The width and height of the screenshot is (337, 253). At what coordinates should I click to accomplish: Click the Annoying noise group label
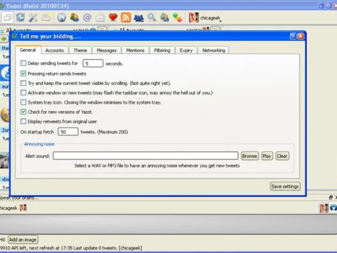click(x=39, y=144)
